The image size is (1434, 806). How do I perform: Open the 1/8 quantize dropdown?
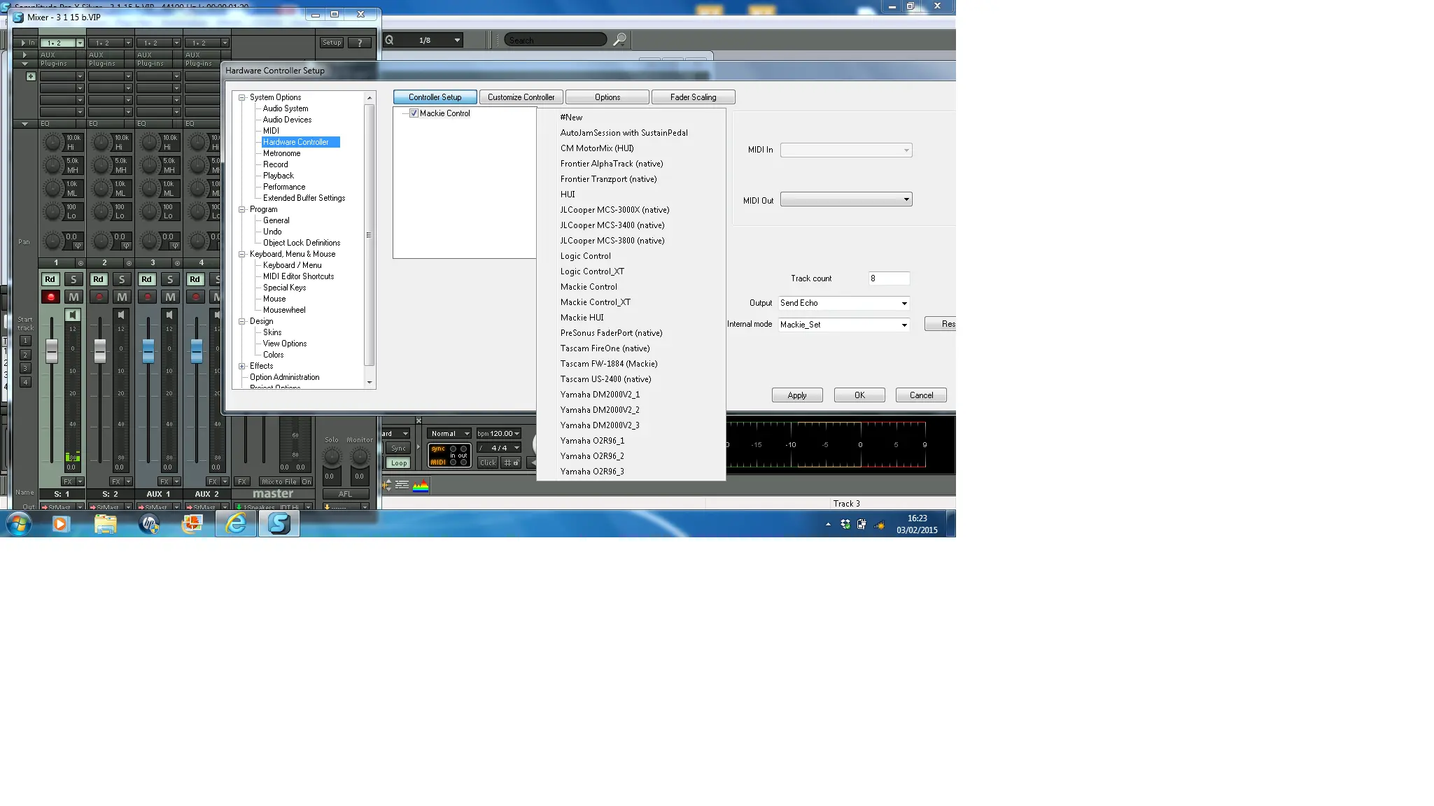[457, 40]
